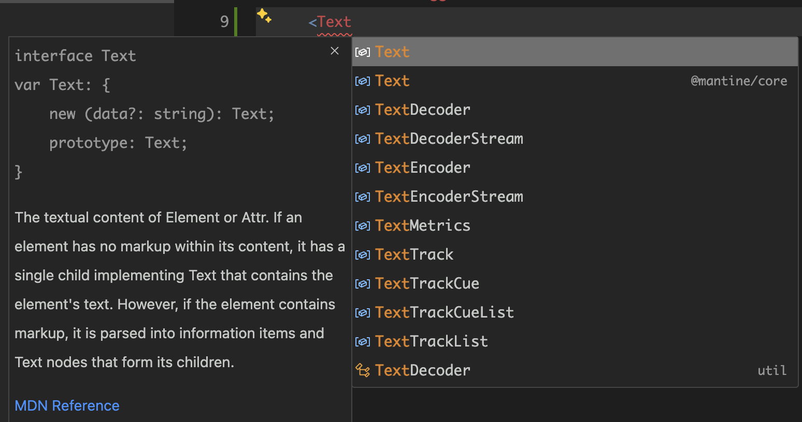This screenshot has height=422, width=802.
Task: Select the TextTrackCueList completion entry
Action: pyautogui.click(x=445, y=312)
